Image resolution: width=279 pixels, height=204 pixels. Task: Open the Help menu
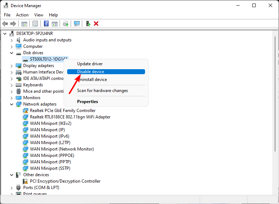click(x=53, y=15)
